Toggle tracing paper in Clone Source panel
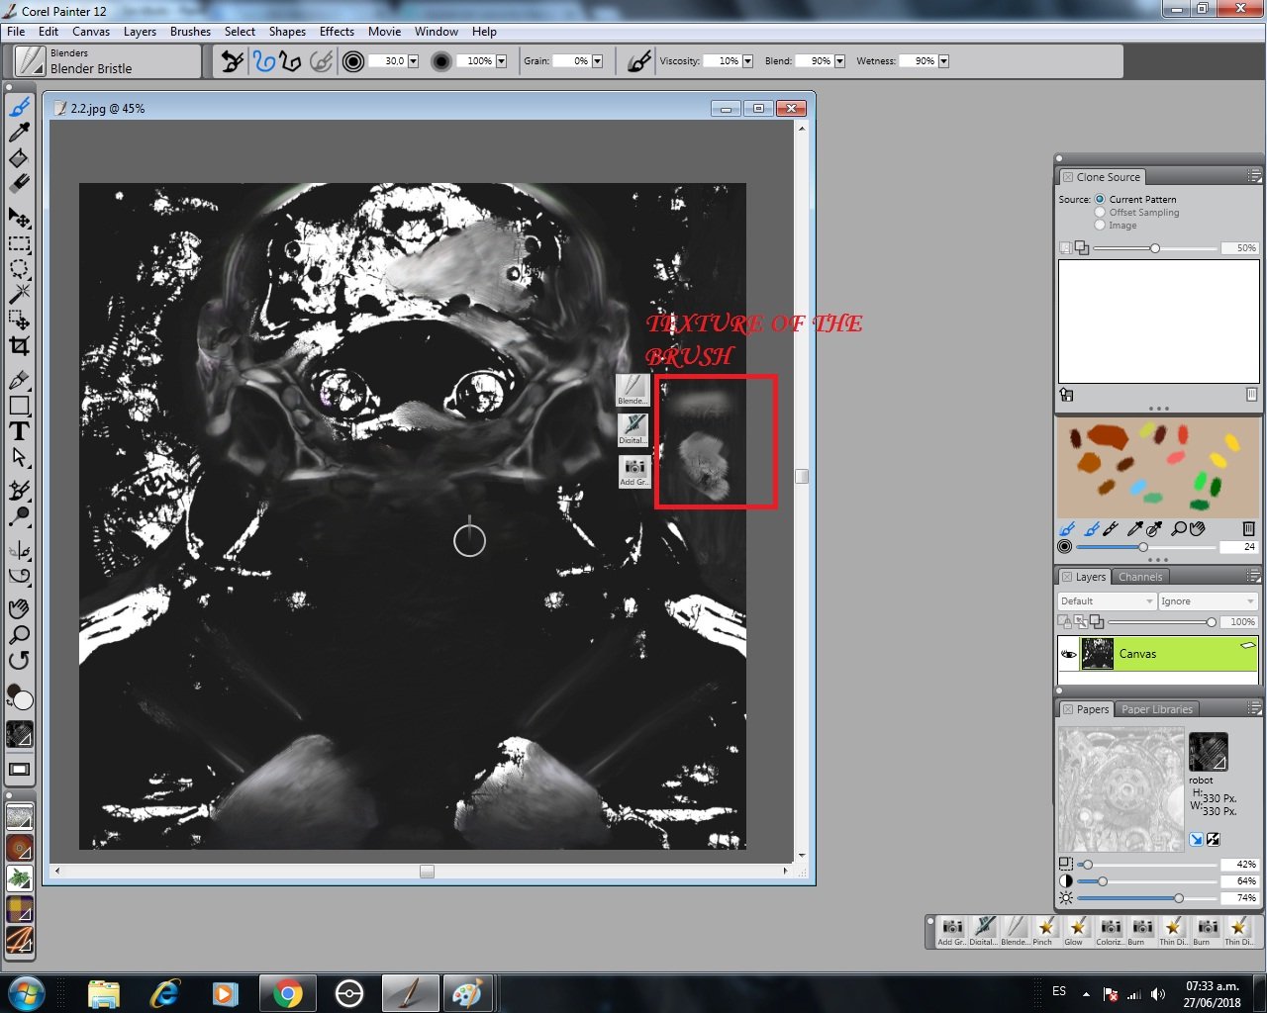This screenshot has height=1013, width=1267. click(x=1082, y=248)
